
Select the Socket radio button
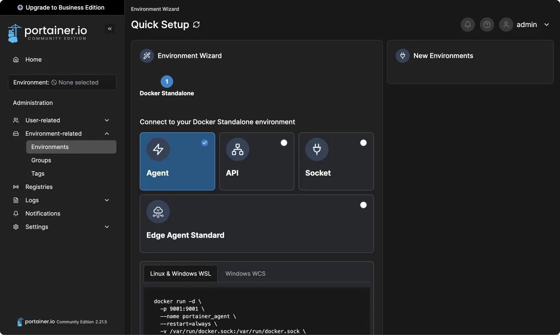click(x=363, y=143)
